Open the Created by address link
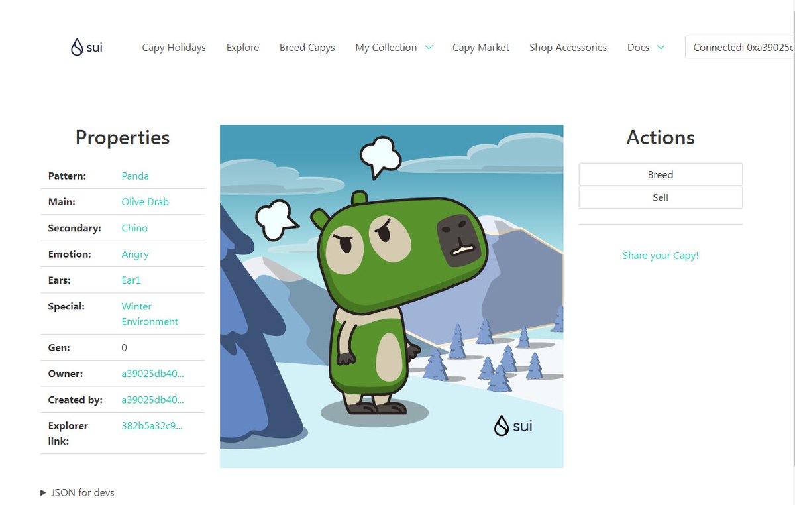The height and width of the screenshot is (505, 795). point(152,400)
